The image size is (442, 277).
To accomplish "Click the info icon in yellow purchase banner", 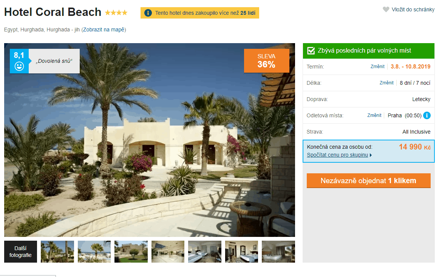I will (148, 13).
